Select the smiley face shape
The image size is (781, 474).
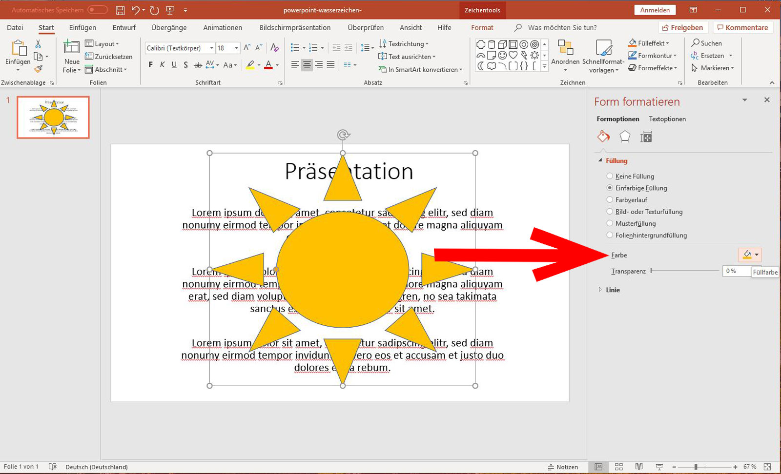pyautogui.click(x=502, y=55)
